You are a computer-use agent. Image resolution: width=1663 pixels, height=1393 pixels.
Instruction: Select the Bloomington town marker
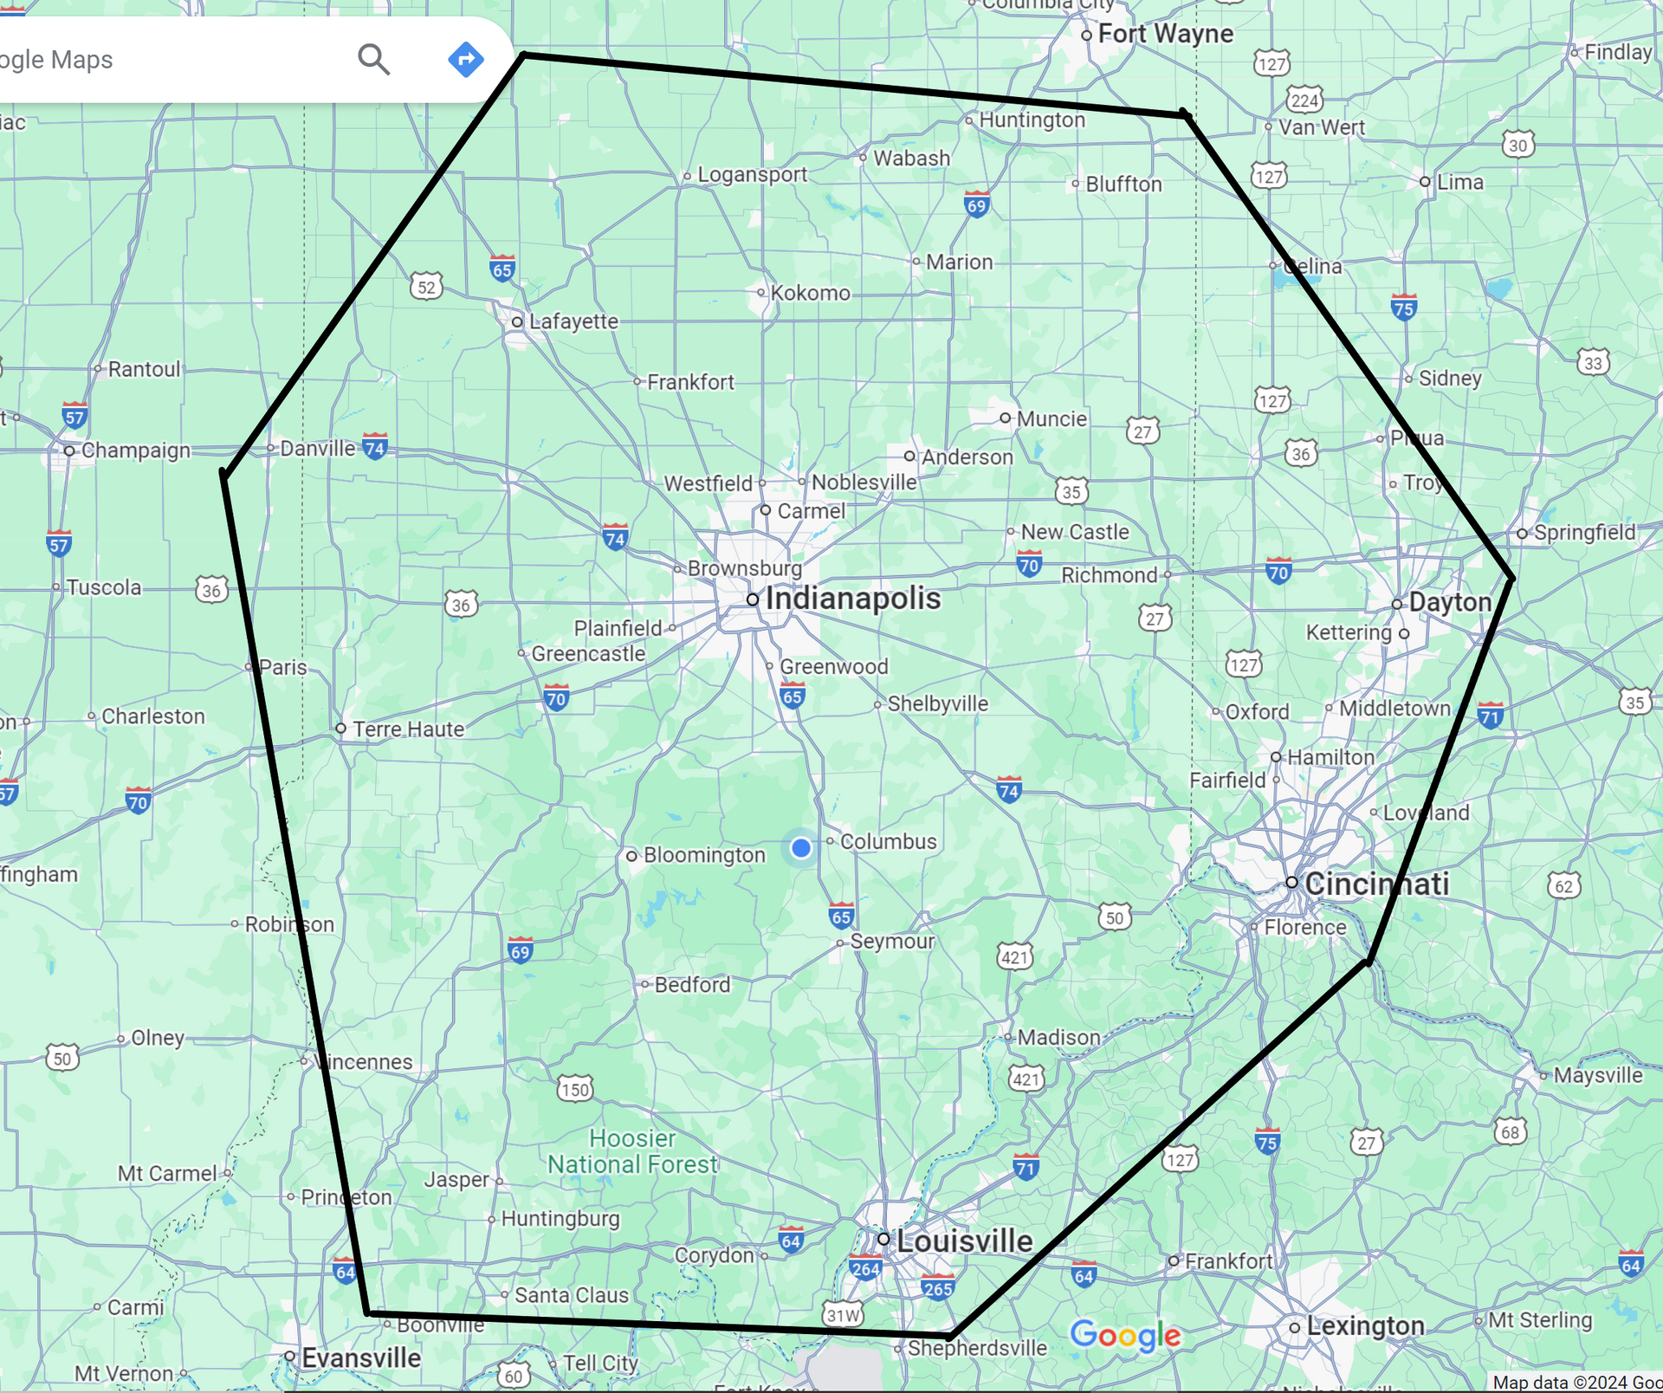tap(631, 854)
